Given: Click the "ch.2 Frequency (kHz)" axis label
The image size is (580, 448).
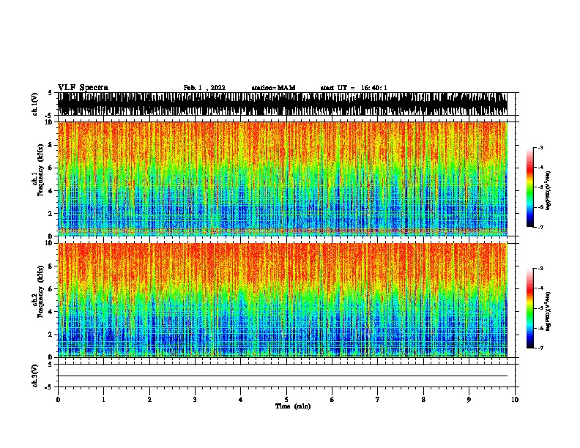Looking at the screenshot, I should [x=38, y=291].
